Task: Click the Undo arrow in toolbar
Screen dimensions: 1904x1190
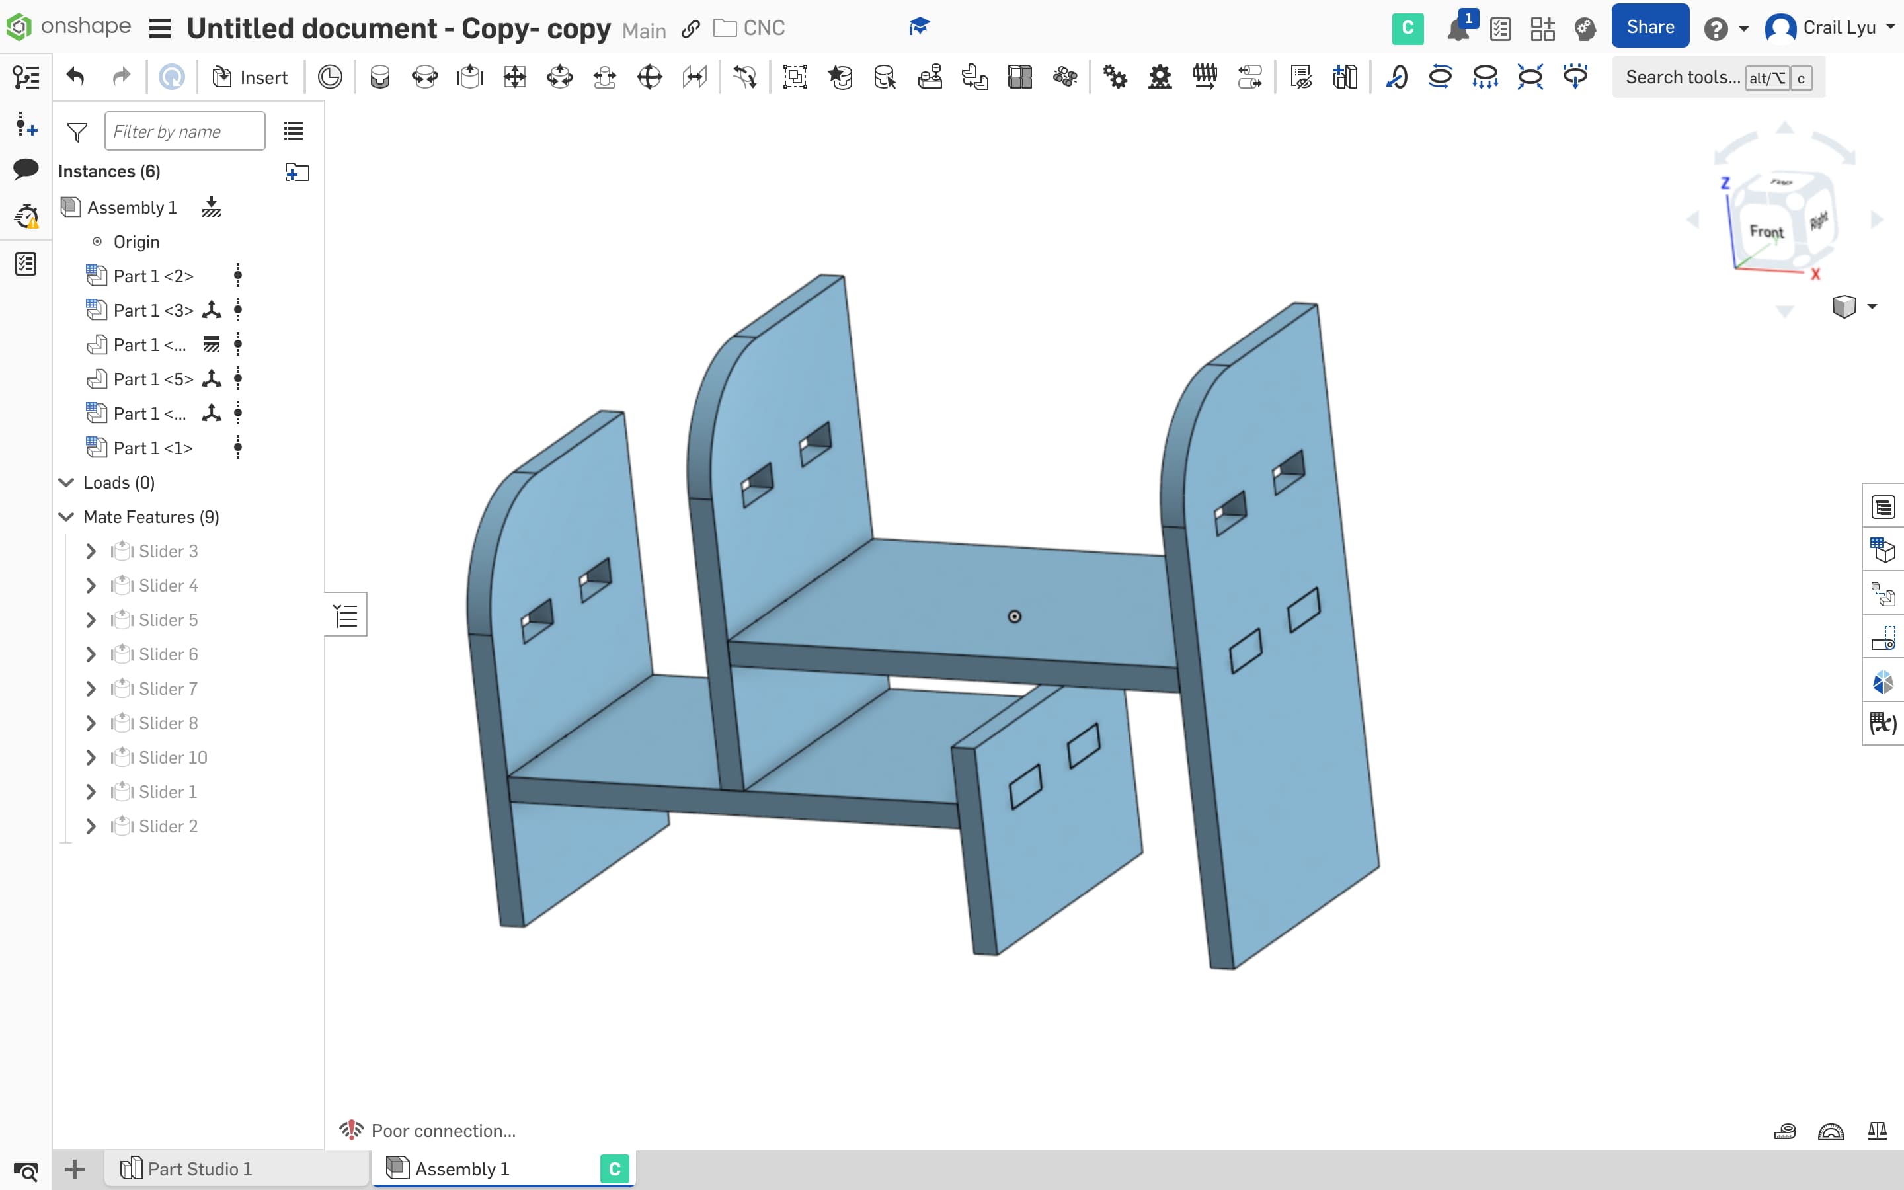Action: click(75, 76)
